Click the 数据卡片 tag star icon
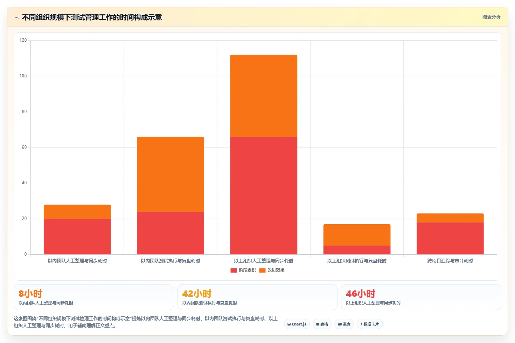Image resolution: width=515 pixels, height=343 pixels. (361, 324)
